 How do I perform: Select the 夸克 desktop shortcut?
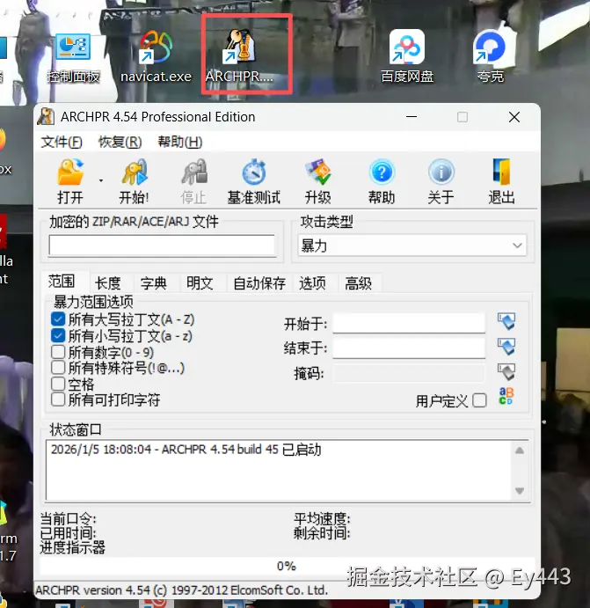click(490, 57)
